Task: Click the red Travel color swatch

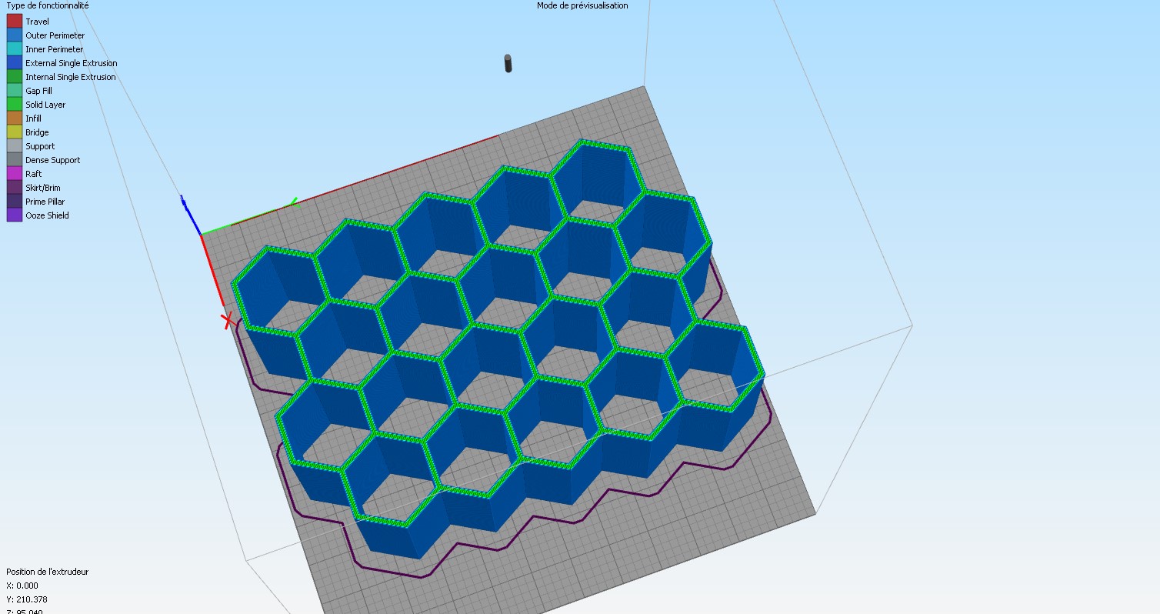Action: point(15,22)
